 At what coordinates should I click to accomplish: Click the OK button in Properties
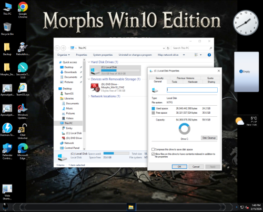pos(179,167)
